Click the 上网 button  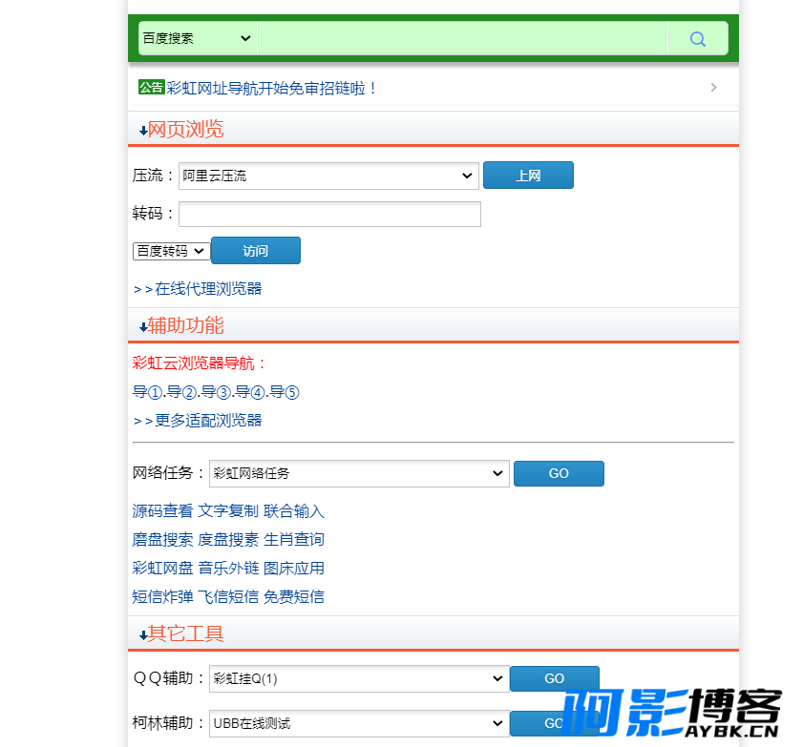tap(528, 176)
